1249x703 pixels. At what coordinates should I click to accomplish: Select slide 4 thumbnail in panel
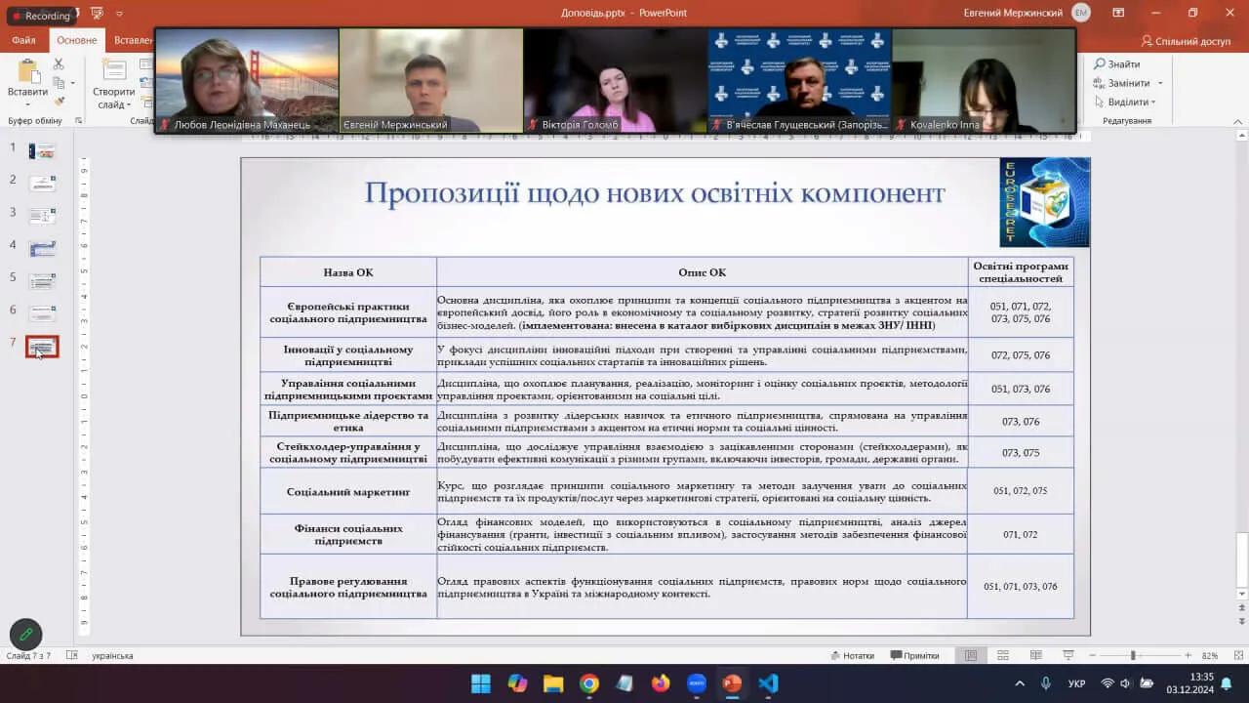pyautogui.click(x=42, y=249)
